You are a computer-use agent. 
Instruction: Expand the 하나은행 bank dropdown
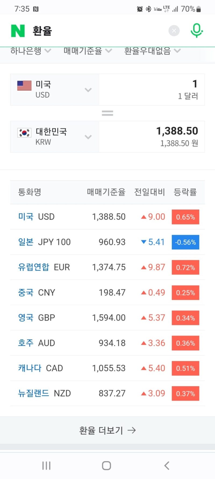(31, 51)
